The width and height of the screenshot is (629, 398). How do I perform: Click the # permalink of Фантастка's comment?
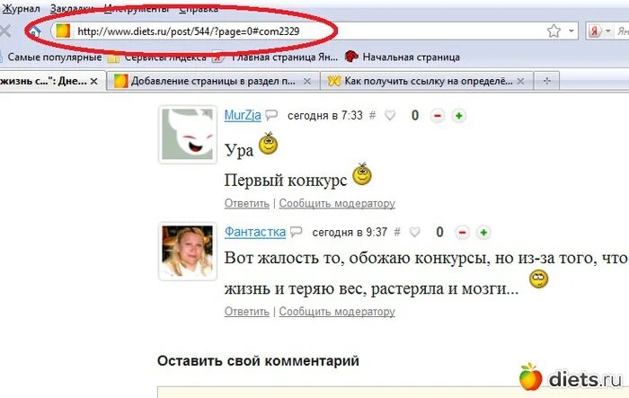pyautogui.click(x=397, y=232)
